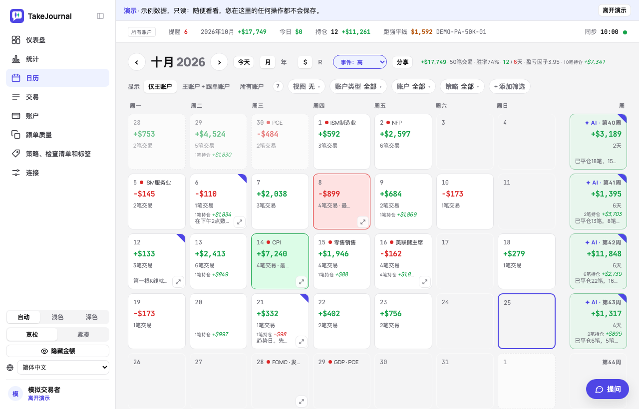Toggle 隐藏金额 visibility
Viewport: 639px width, 409px height.
57,351
